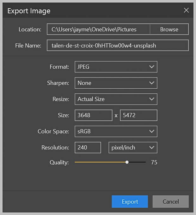
Task: Click the Resolution field showing 240
Action: pos(88,148)
